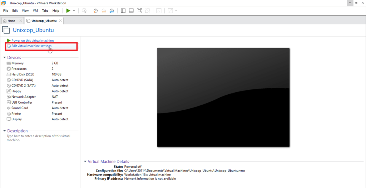Open the VM menu
Viewport: 366px width, 188px height.
(x=35, y=11)
